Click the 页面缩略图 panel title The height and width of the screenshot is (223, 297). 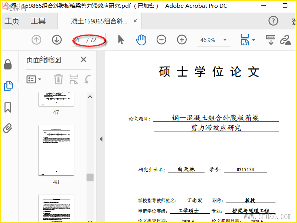(43, 60)
